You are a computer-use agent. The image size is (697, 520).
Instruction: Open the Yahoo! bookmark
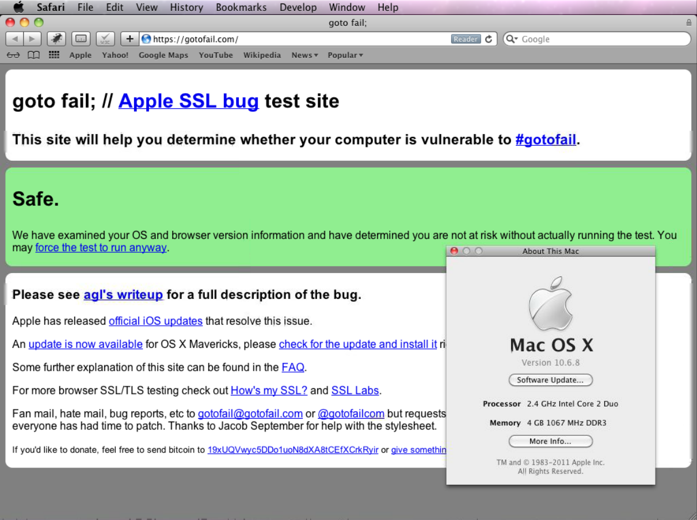click(x=115, y=55)
